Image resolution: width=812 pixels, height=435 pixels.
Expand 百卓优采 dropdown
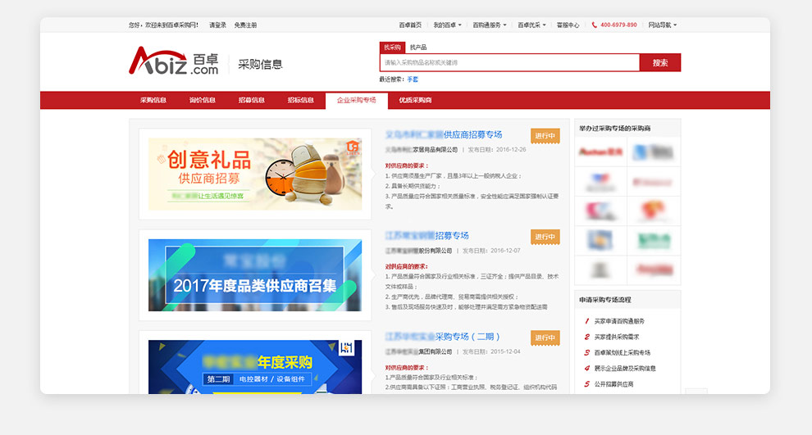[x=531, y=25]
